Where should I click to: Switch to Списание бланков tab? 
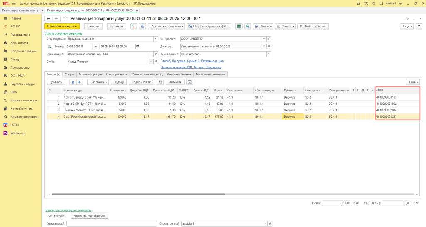[x=179, y=74]
